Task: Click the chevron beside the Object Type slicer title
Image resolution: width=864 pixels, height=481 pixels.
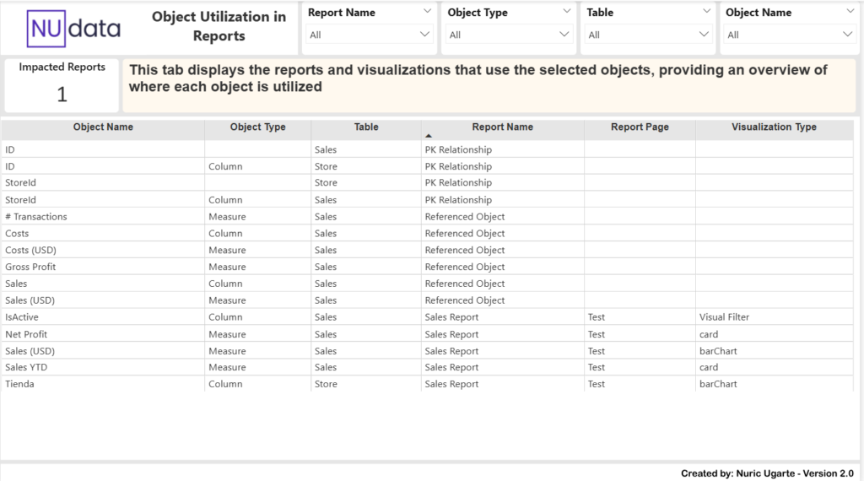Action: 565,12
